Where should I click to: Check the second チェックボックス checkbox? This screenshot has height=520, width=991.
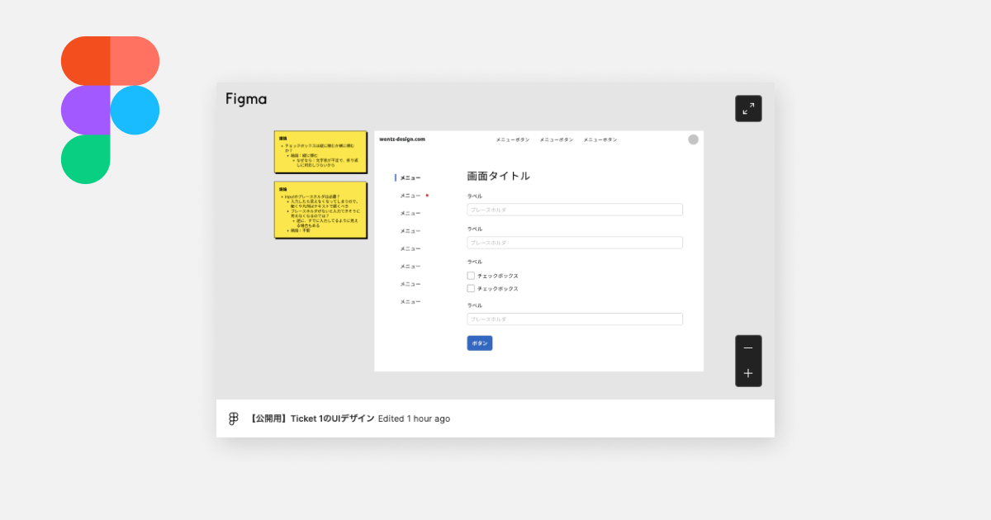[x=471, y=288]
